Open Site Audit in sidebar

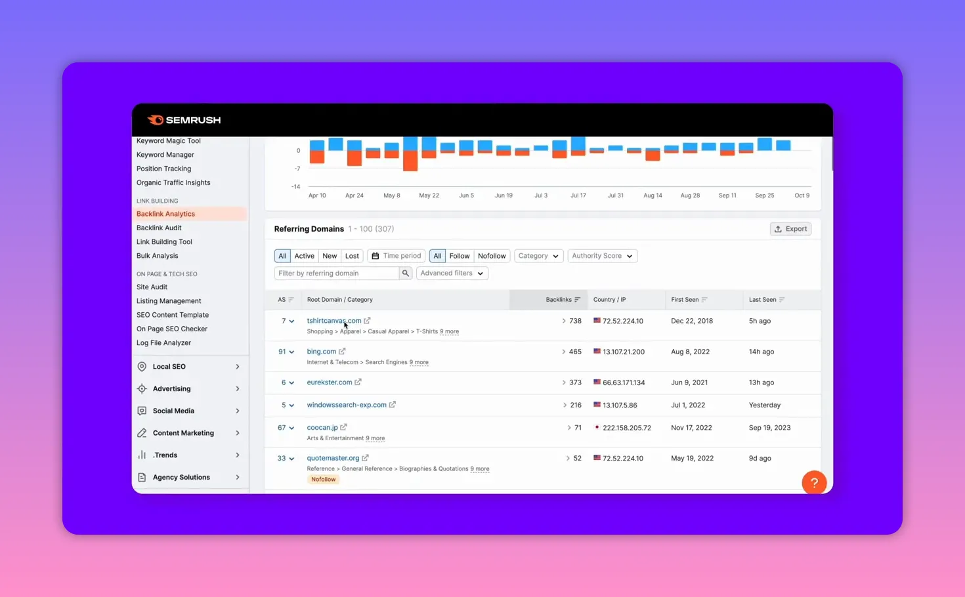click(x=152, y=287)
